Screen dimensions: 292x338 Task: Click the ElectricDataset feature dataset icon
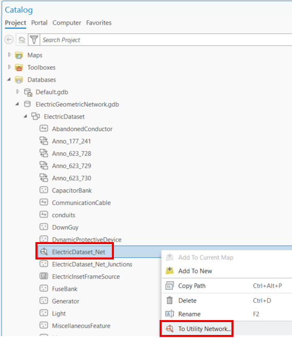[35, 116]
